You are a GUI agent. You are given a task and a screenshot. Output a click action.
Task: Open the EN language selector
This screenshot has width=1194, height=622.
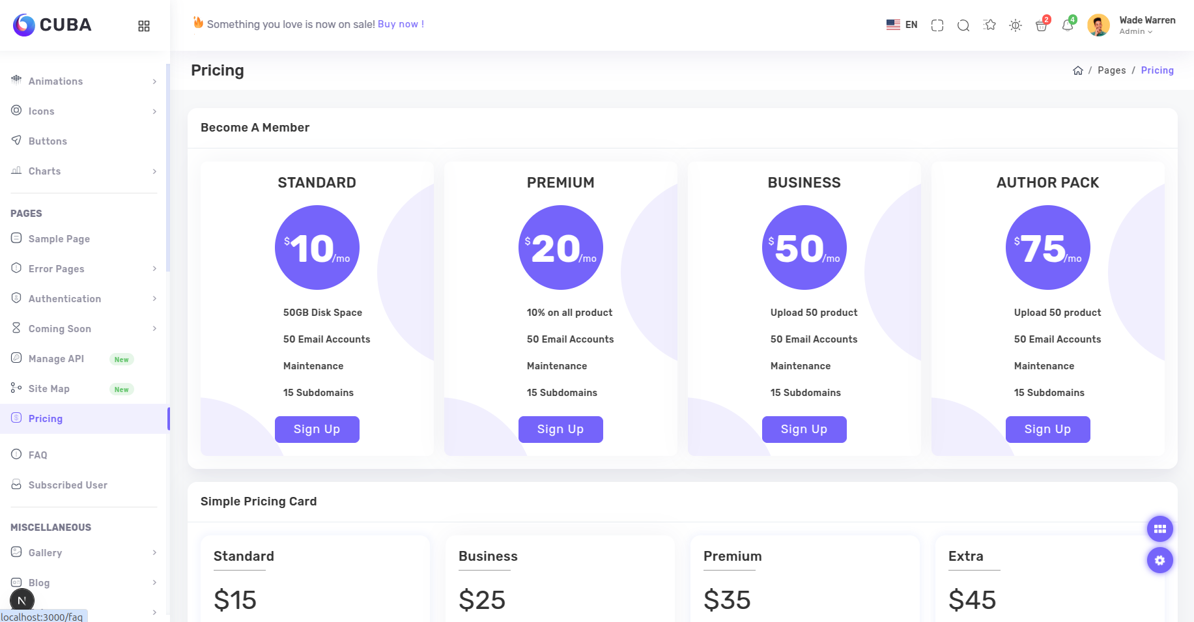(902, 25)
